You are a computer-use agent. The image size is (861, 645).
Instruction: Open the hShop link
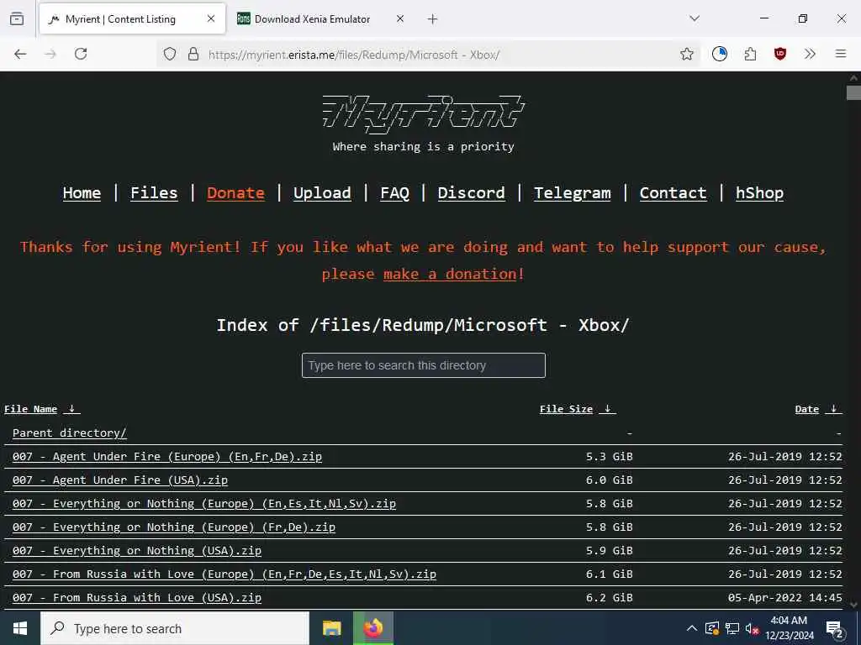[x=759, y=193]
